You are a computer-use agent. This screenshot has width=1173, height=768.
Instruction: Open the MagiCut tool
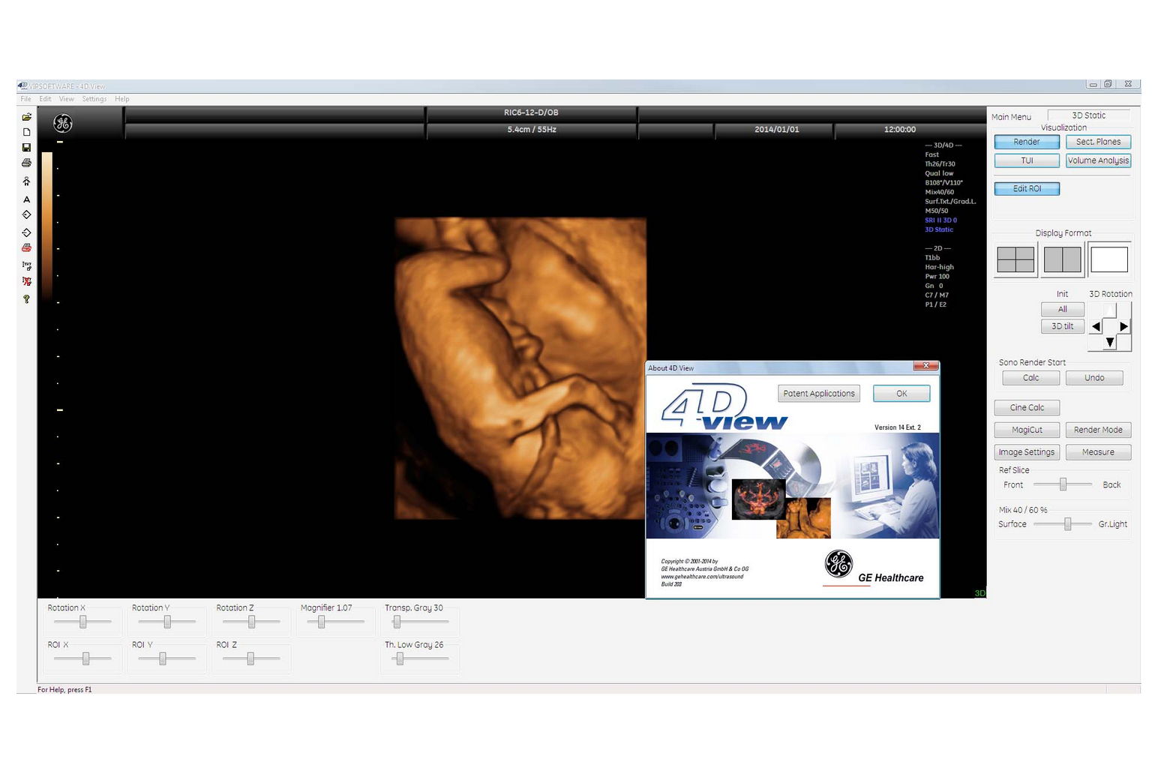[1027, 430]
